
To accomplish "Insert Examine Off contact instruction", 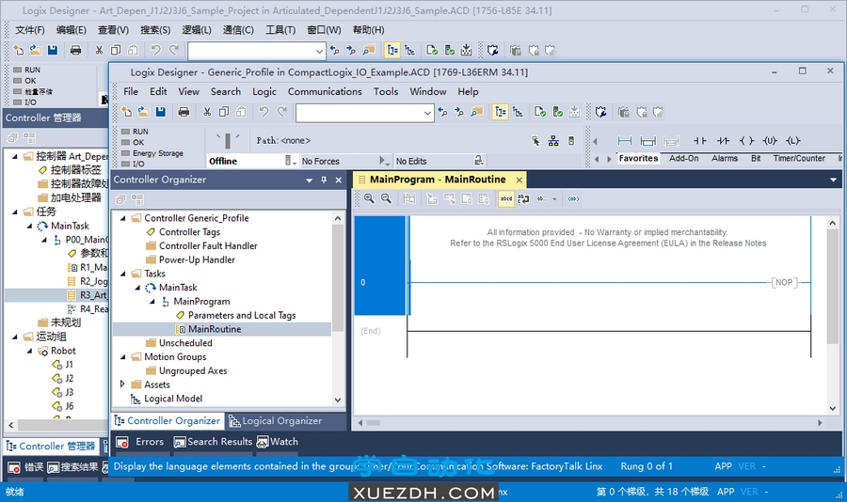I will [x=724, y=141].
